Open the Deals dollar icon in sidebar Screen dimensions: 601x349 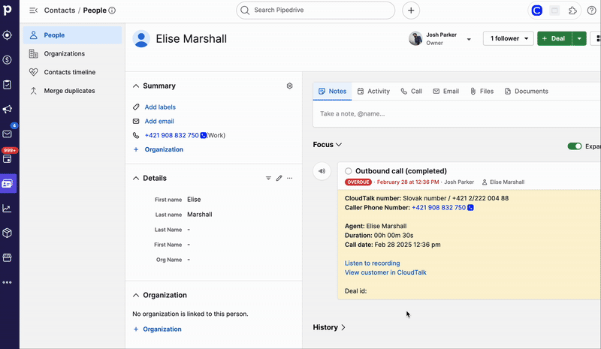tap(8, 60)
